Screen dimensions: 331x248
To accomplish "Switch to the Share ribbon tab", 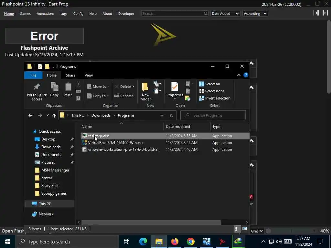I will click(70, 75).
